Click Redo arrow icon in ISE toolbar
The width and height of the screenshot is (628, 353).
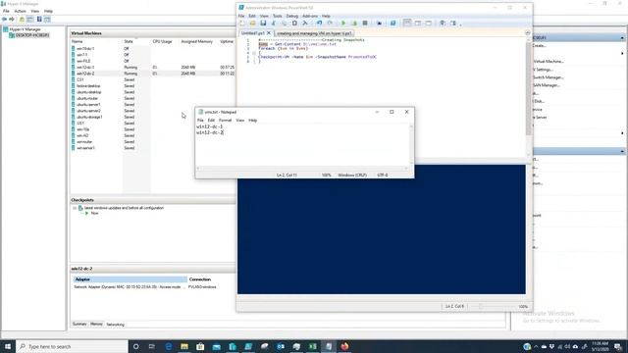click(330, 24)
